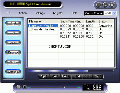The width and height of the screenshot is (120, 93).
Task: Click the green rewind arrows icon
Action: [x=29, y=87]
